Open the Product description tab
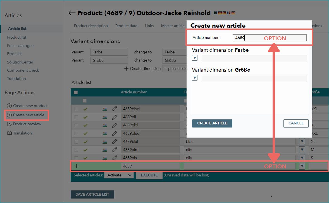The width and height of the screenshot is (329, 203). point(91,26)
